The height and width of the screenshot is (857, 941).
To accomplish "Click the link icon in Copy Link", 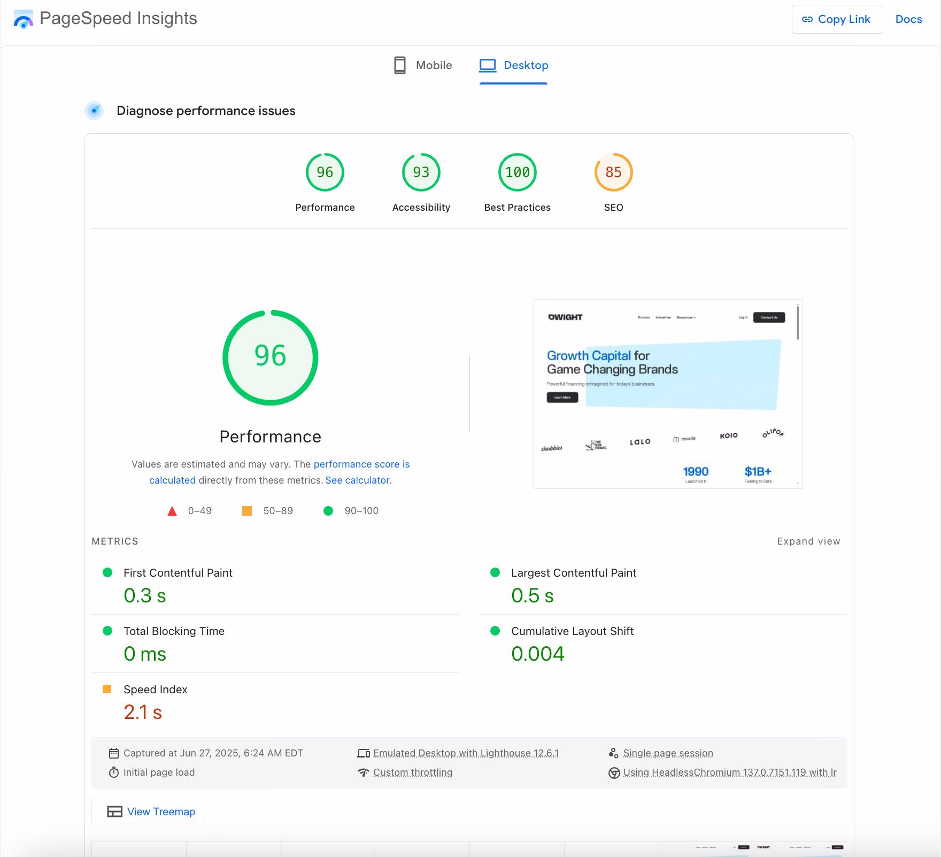I will pos(807,19).
